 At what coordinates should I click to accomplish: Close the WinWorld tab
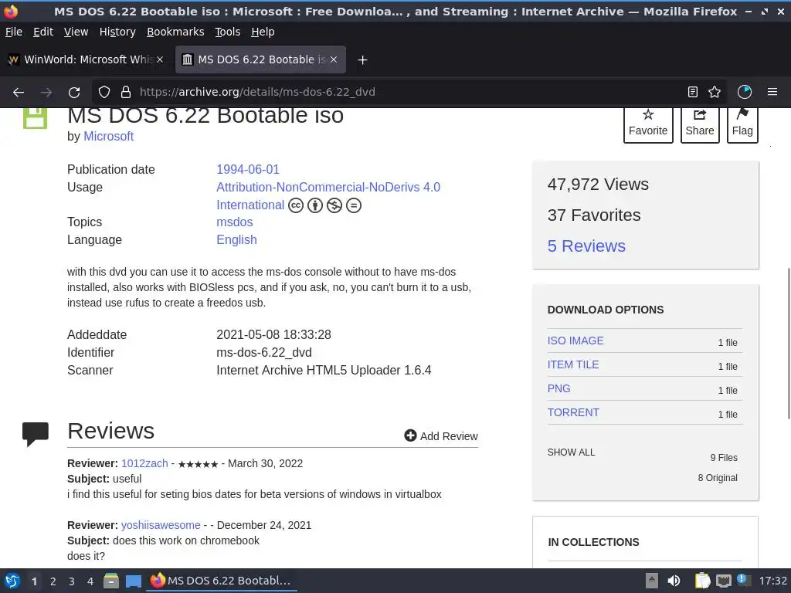[159, 59]
